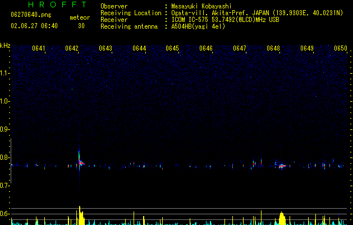Viewport: 353px width, 225px height.
Task: Click the 1.0 kHz axis label
Action: (x=5, y=101)
